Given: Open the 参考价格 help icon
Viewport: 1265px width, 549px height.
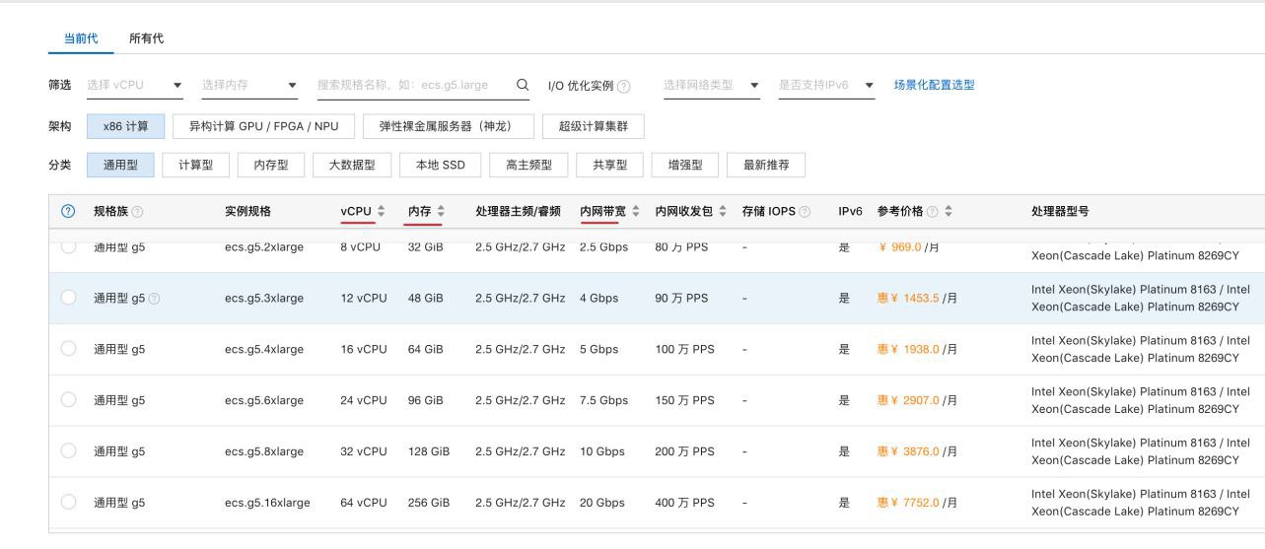Looking at the screenshot, I should (935, 212).
